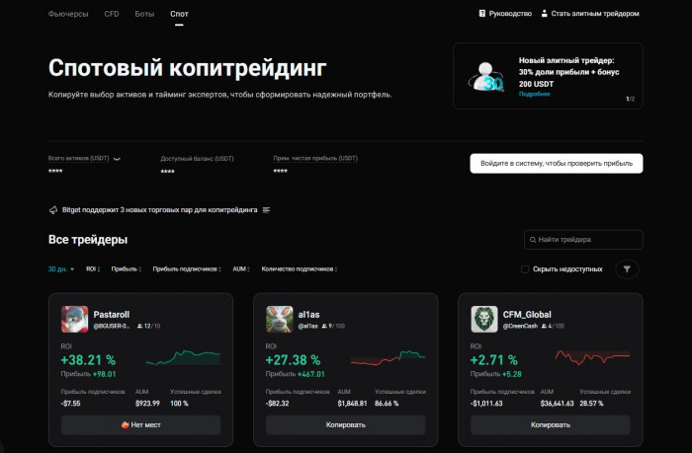Click CFM_Global Прибыль подписчиков -$1,011.63
Screen dimensions: 692x453
(486, 404)
